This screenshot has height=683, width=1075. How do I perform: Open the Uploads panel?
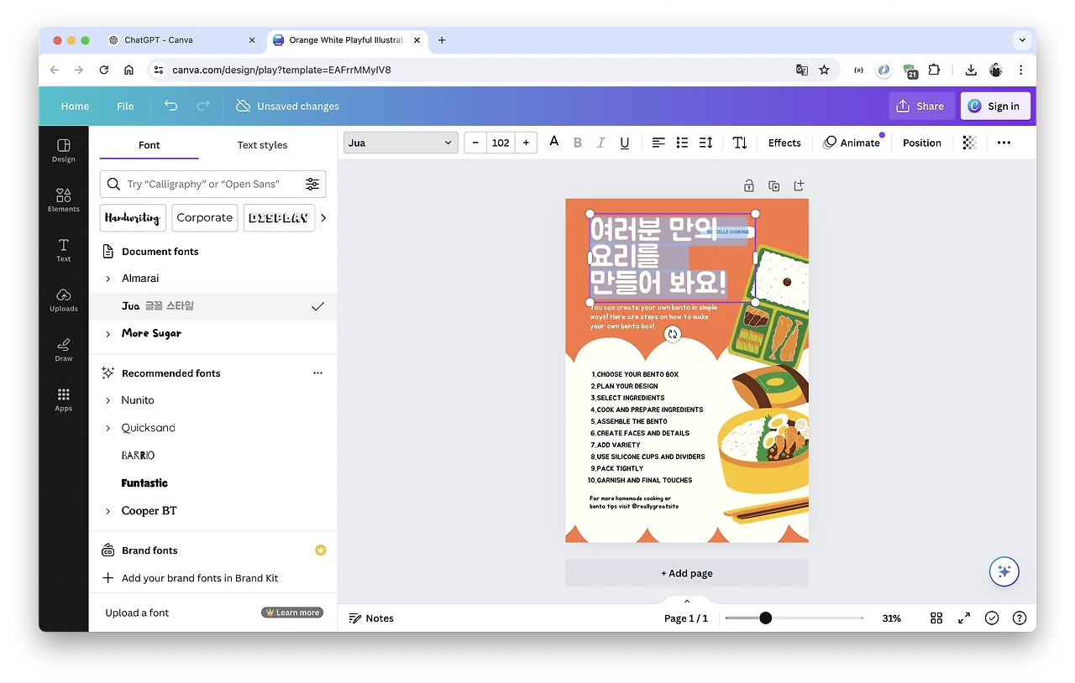point(64,300)
